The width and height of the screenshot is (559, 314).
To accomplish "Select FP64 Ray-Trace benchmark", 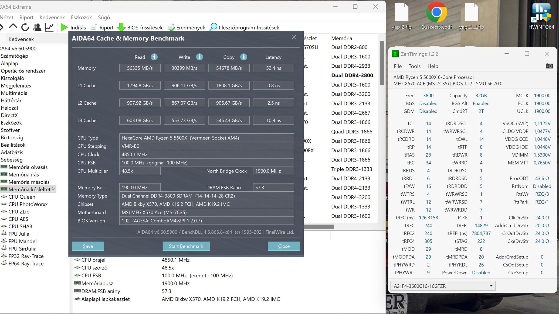I will 26,264.
